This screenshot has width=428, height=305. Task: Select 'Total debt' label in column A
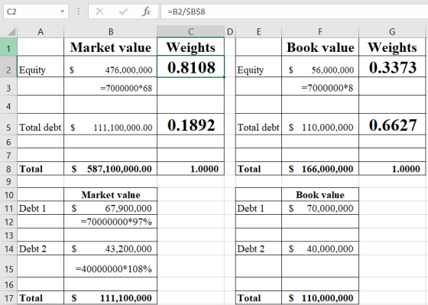pyautogui.click(x=41, y=125)
